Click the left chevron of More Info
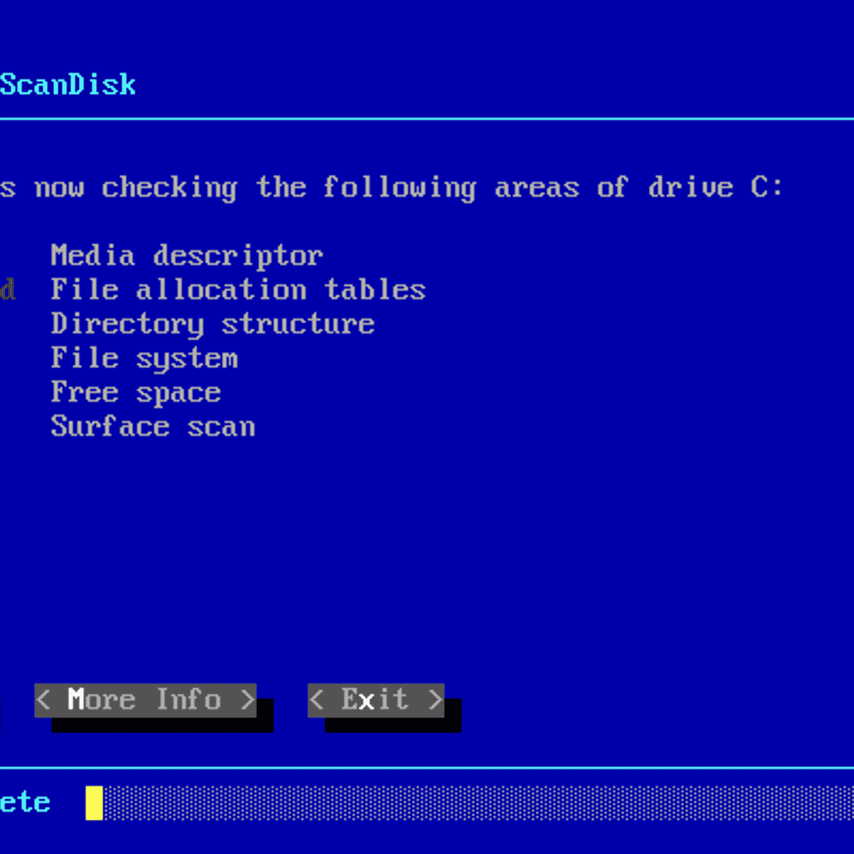The height and width of the screenshot is (854, 854). tap(44, 700)
